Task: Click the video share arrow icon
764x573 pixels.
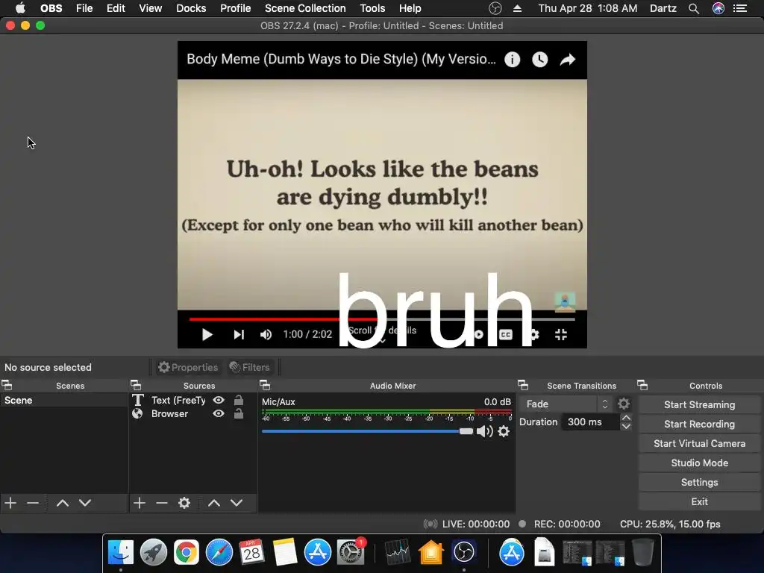Action: pos(568,60)
